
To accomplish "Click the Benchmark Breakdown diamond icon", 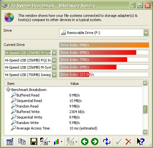I will click(x=8, y=89).
